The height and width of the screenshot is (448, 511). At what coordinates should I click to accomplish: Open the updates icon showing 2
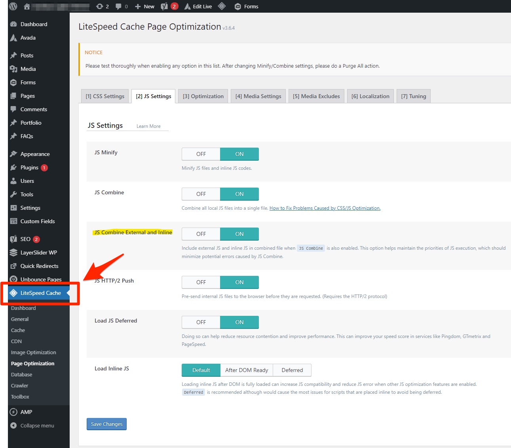click(x=103, y=6)
